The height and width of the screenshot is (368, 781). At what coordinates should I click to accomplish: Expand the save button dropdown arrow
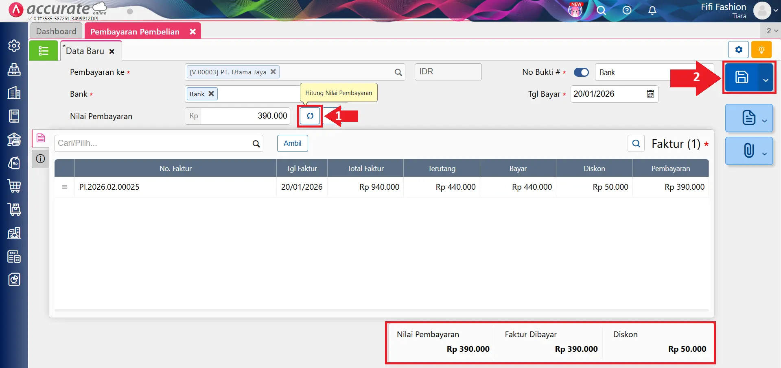[766, 80]
